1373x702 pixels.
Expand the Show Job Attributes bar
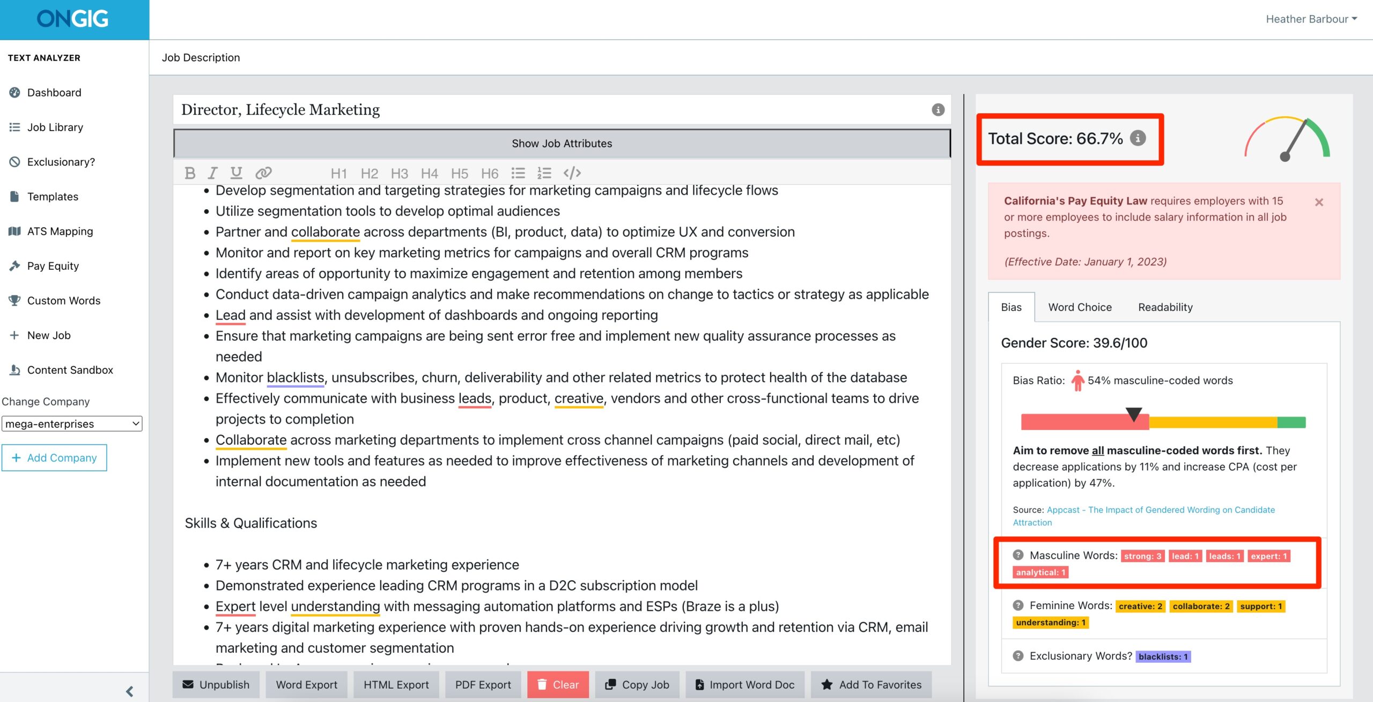point(562,143)
